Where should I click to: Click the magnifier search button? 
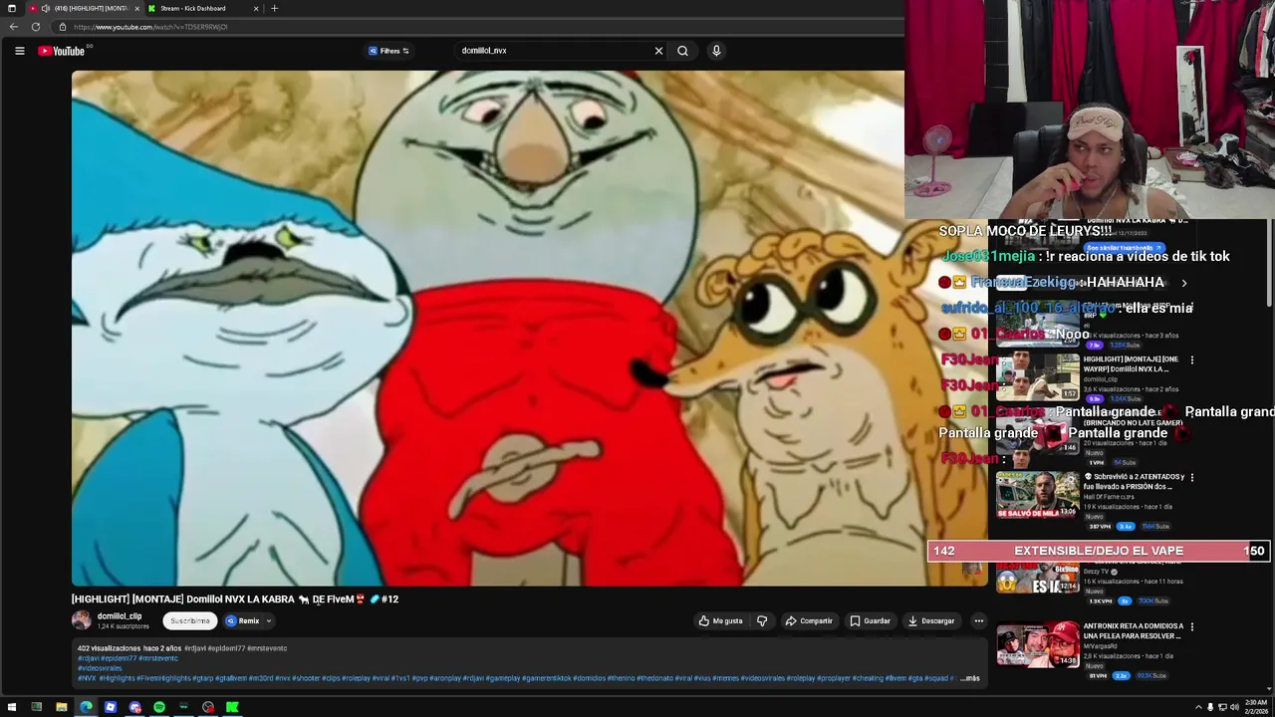682,51
